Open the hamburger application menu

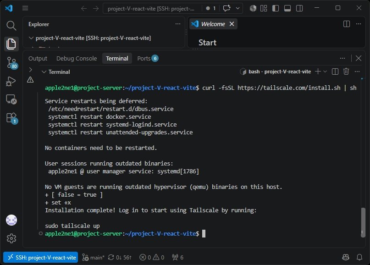point(25,8)
